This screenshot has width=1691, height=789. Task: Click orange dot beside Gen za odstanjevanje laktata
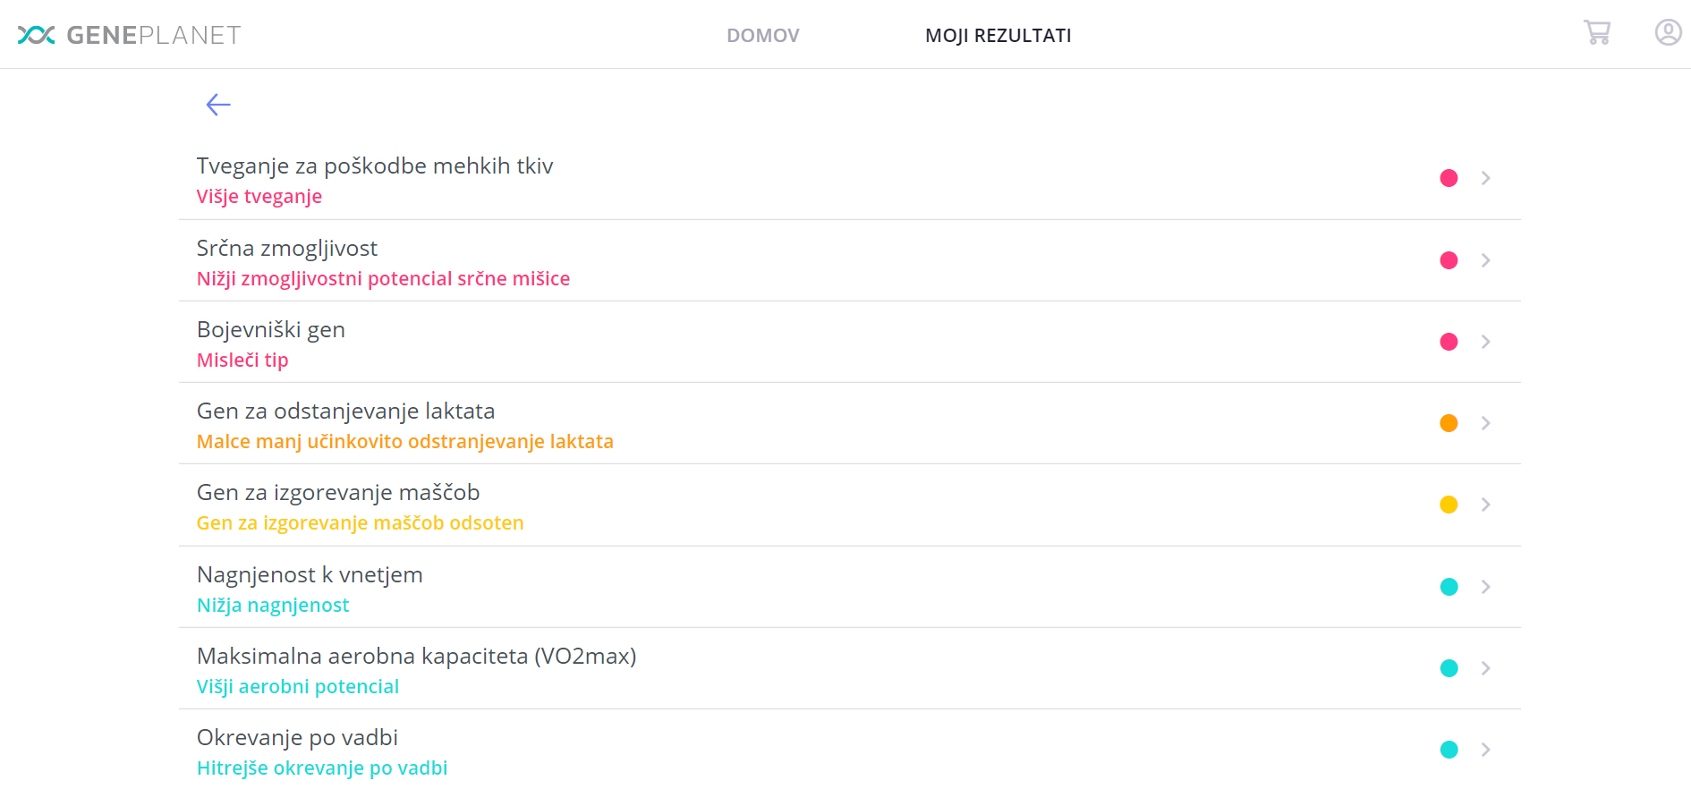coord(1449,423)
